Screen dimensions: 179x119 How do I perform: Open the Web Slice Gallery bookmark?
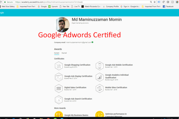coord(7,6)
